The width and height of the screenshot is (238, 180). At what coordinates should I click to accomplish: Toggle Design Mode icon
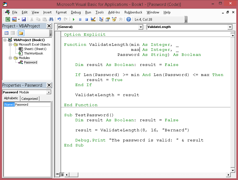tap(93, 19)
